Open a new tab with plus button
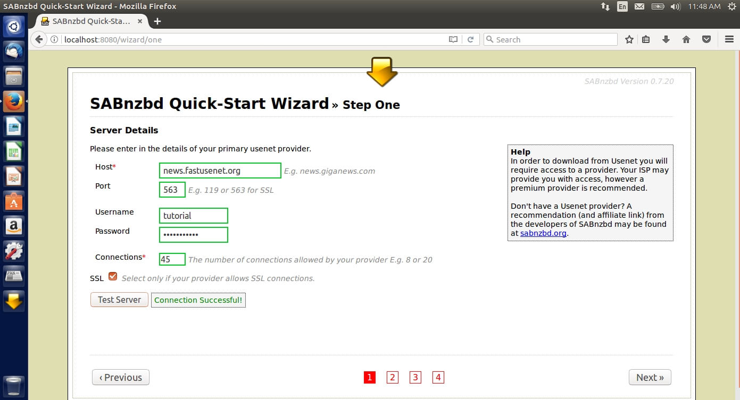This screenshot has height=400, width=740. point(157,21)
